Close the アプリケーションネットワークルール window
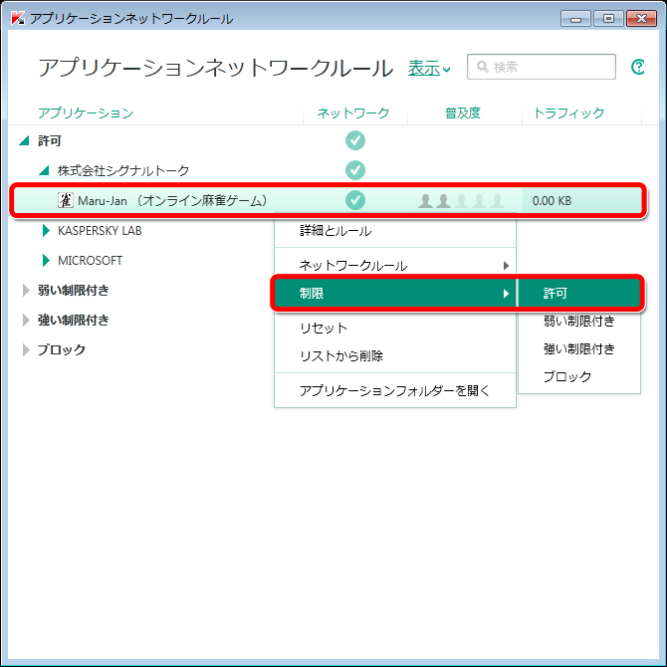The width and height of the screenshot is (667, 667). tap(641, 19)
